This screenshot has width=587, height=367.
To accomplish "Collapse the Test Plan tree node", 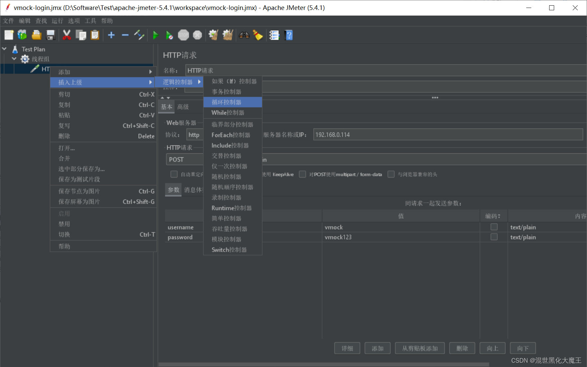I will pos(4,49).
